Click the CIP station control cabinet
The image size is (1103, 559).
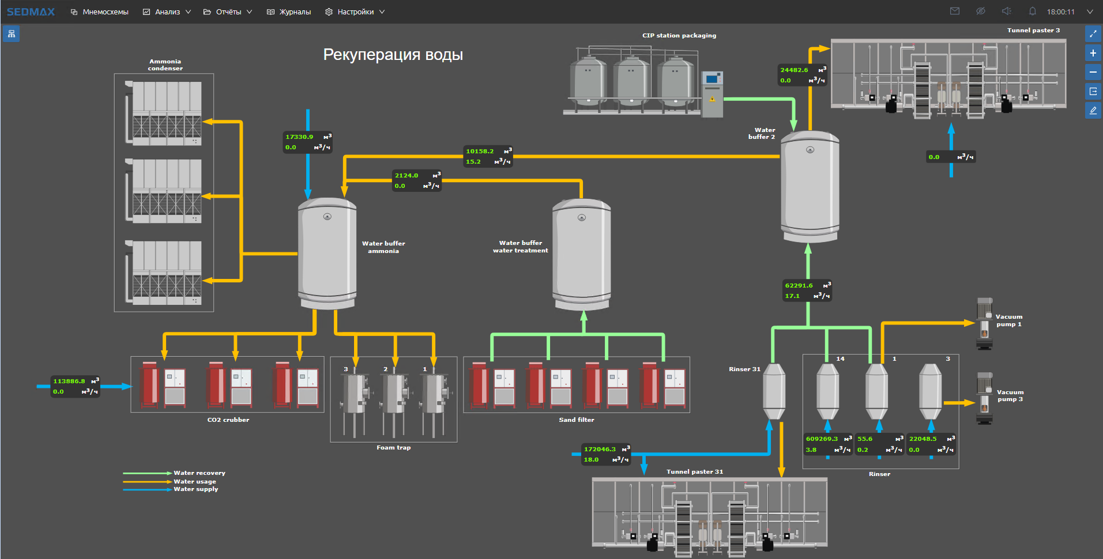pos(713,94)
